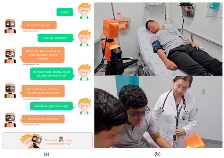This screenshot has width=224, height=158.
Task: Click user avatar beside "Could you give me a hug?"
Action: tap(84, 106)
